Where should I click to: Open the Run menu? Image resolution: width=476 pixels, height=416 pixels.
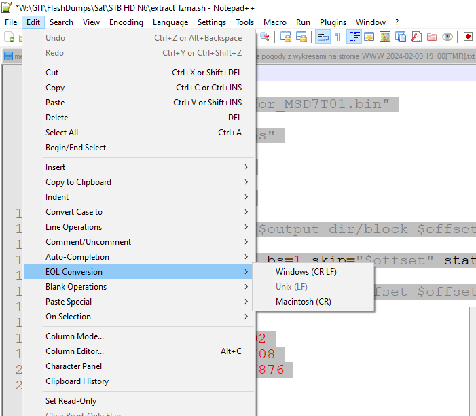point(303,22)
